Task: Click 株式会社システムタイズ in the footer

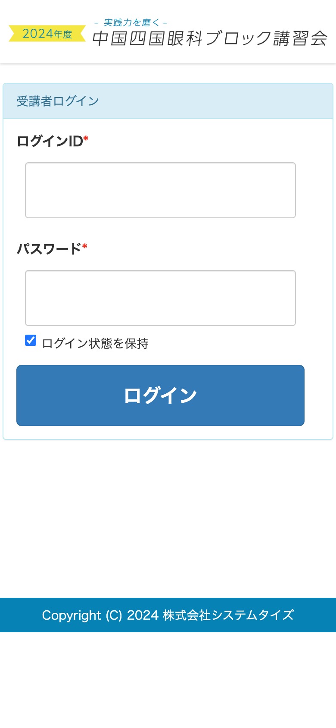Action: point(228,615)
